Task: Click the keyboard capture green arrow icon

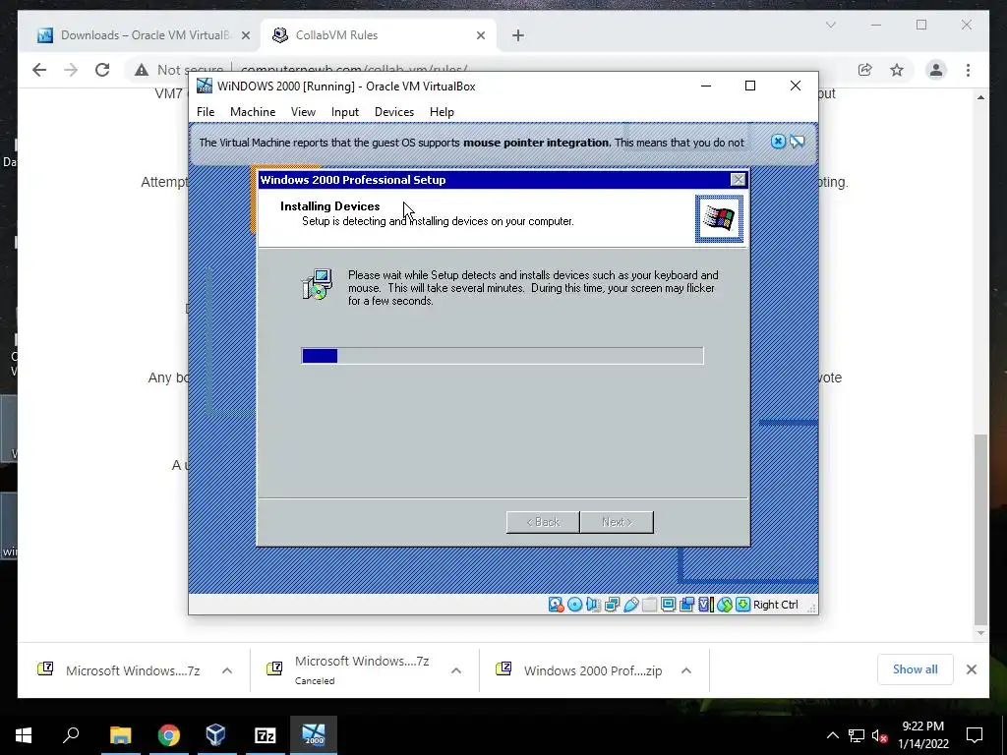Action: [x=743, y=605]
